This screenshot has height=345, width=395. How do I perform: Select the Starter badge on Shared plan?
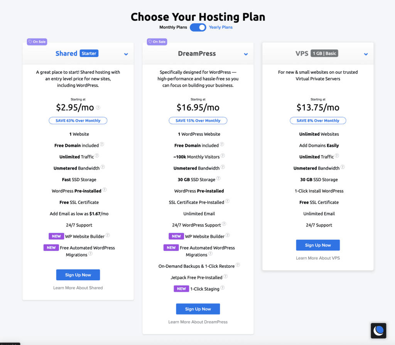pos(89,53)
